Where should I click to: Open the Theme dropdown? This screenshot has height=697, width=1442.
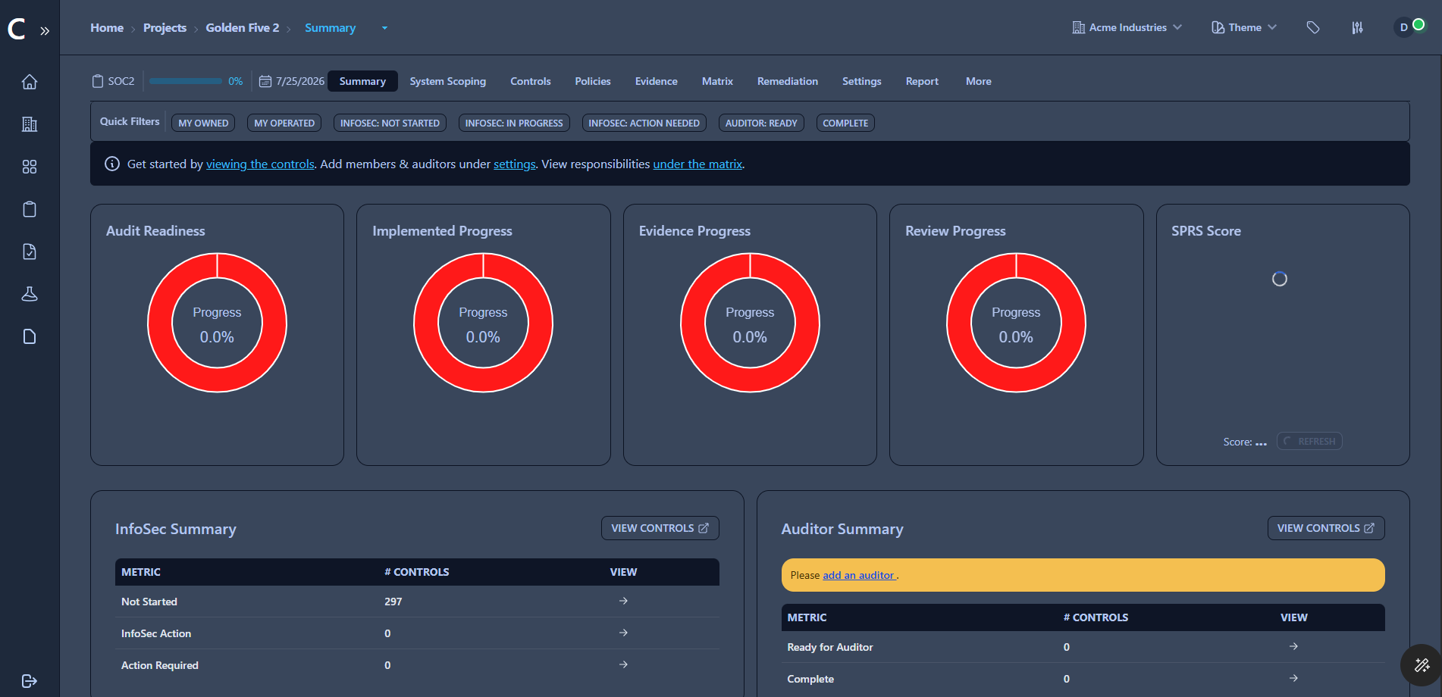(x=1244, y=27)
